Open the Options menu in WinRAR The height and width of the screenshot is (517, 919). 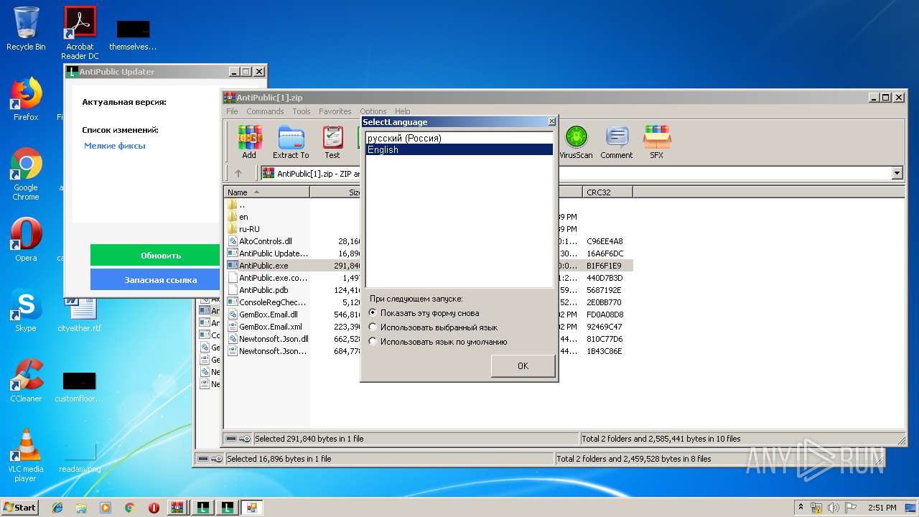coord(373,111)
